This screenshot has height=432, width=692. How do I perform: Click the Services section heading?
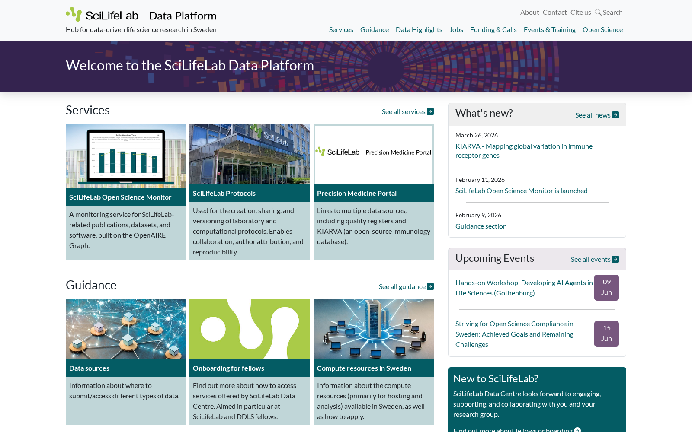88,110
